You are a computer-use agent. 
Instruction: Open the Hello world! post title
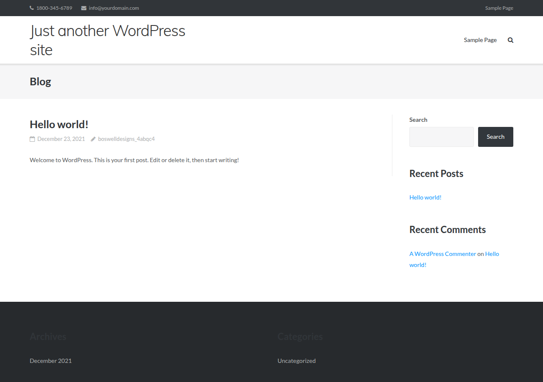pyautogui.click(x=59, y=124)
